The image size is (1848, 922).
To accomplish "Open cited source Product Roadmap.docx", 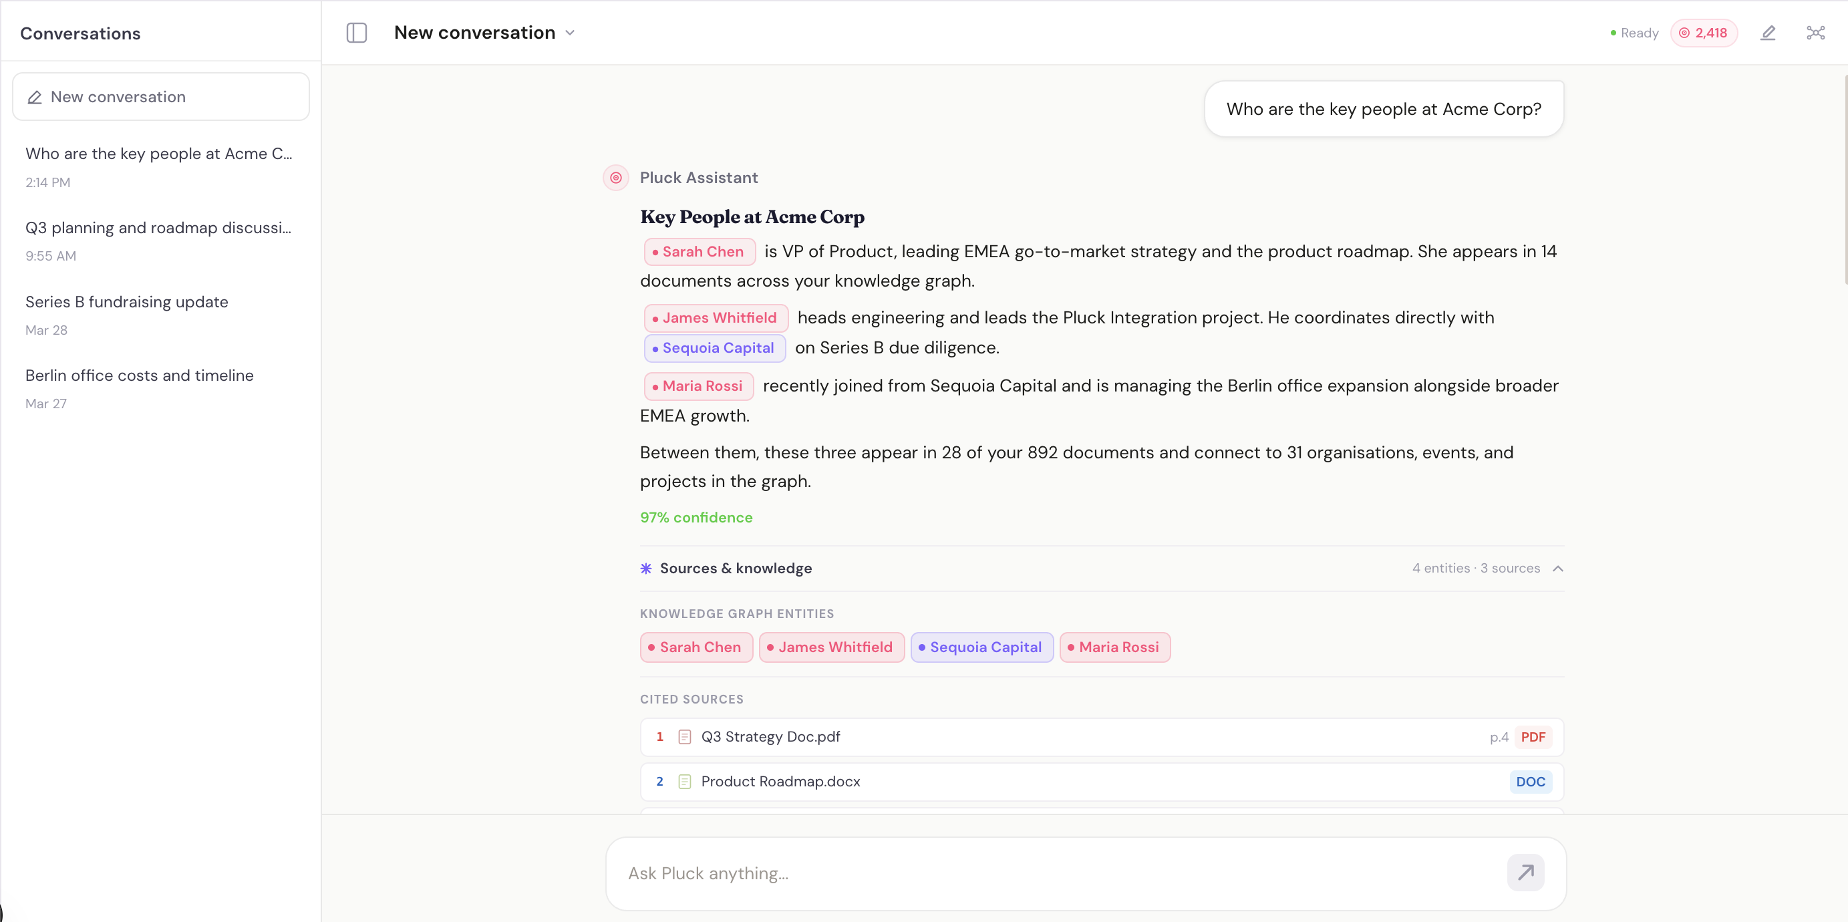I will point(780,782).
